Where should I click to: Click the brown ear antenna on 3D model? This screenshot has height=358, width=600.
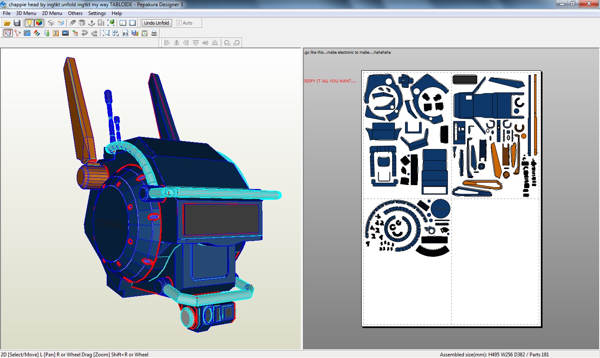pyautogui.click(x=80, y=110)
